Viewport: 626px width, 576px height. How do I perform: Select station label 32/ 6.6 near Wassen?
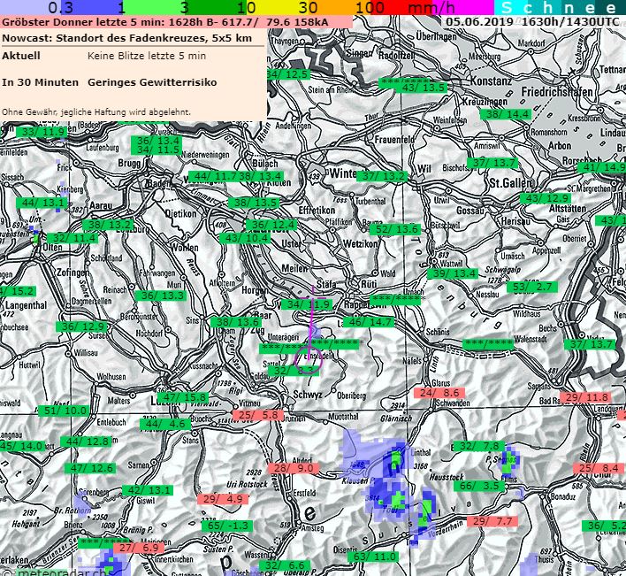click(285, 565)
